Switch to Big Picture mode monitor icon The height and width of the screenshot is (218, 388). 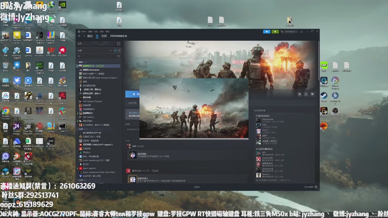pos(302,31)
